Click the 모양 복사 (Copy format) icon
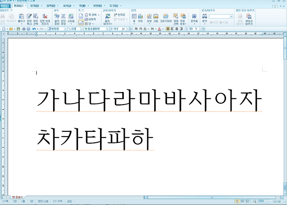 (29, 16)
